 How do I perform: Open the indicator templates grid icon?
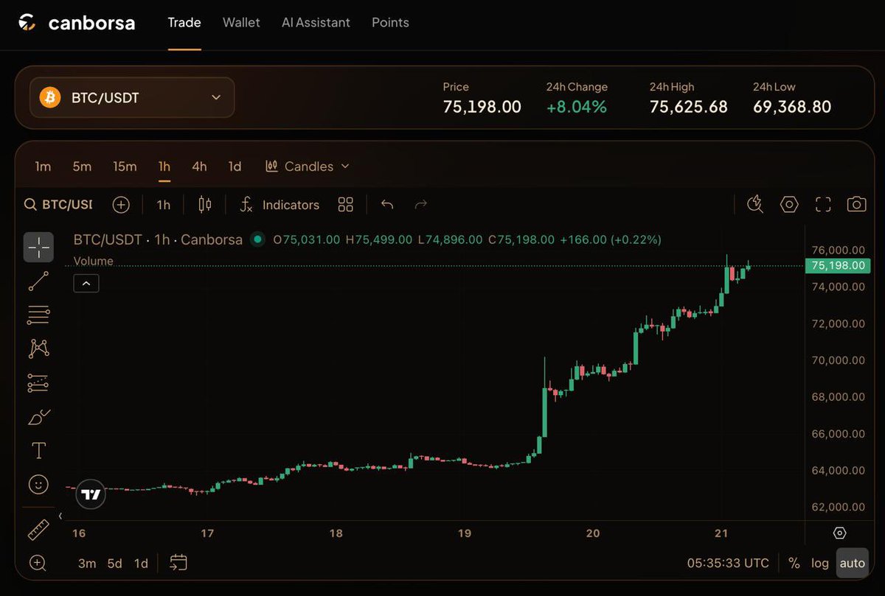[x=346, y=205]
